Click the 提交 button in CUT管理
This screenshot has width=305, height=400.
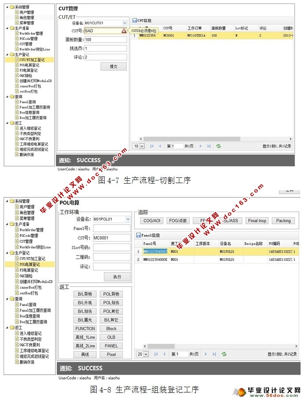coord(113,67)
